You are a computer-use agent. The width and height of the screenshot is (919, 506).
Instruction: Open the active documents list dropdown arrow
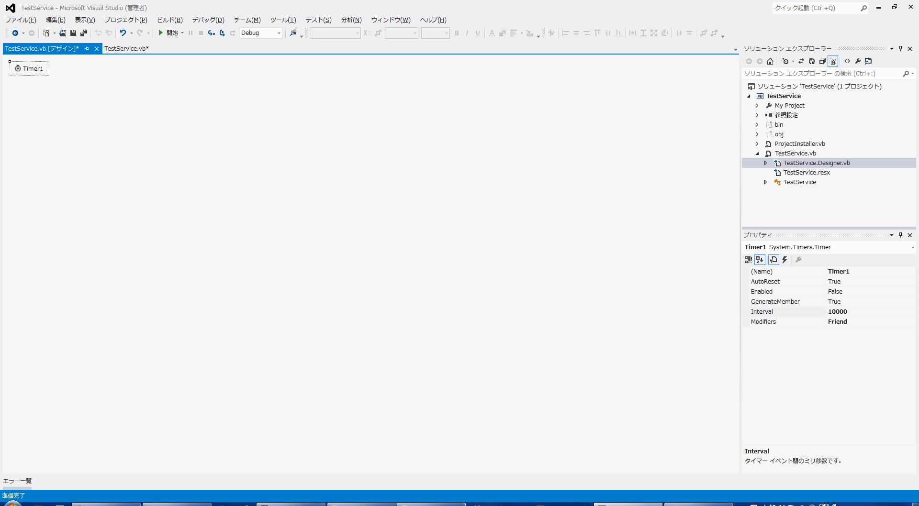[x=736, y=49]
